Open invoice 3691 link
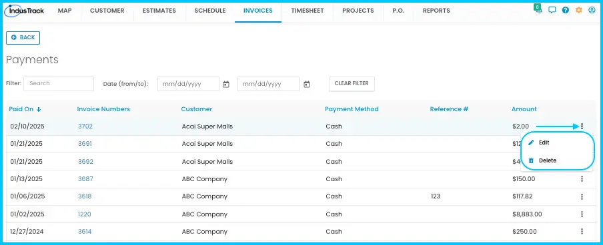Image resolution: width=603 pixels, height=245 pixels. (x=85, y=144)
